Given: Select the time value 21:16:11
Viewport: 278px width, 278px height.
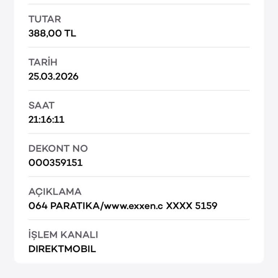Looking at the screenshot, I should click(46, 119).
